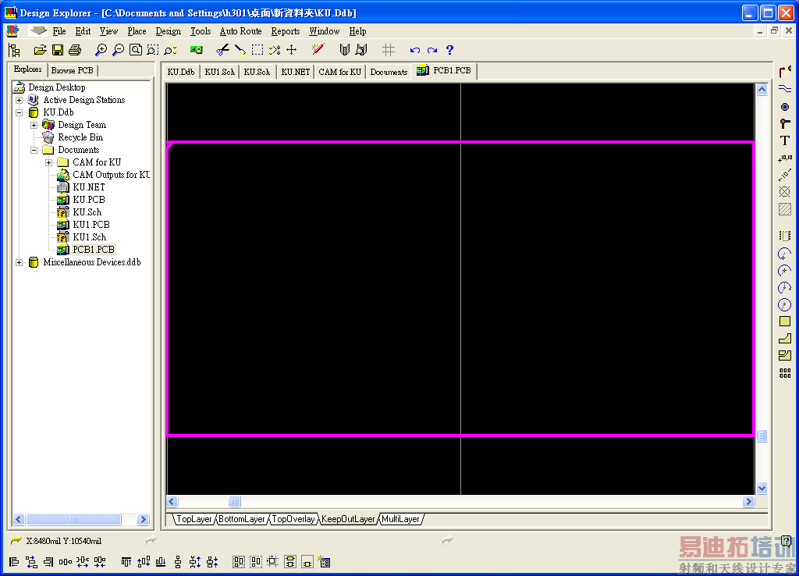Set the snap grid with hash icon
Screen dimensions: 799x576
[x=389, y=50]
